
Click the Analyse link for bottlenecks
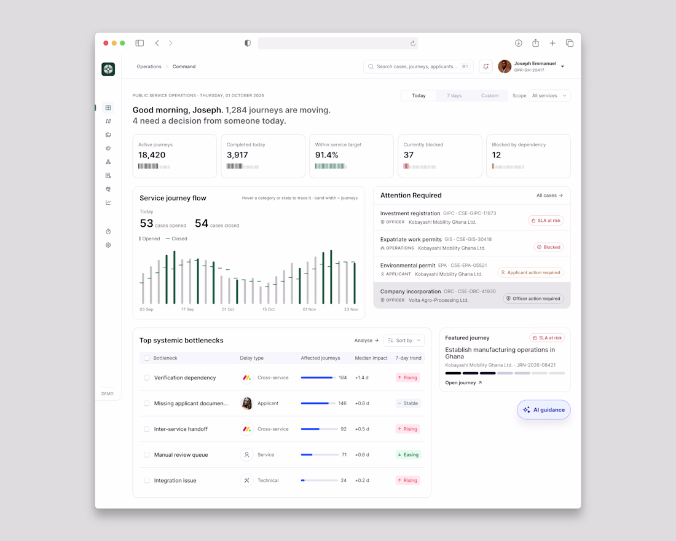click(366, 341)
